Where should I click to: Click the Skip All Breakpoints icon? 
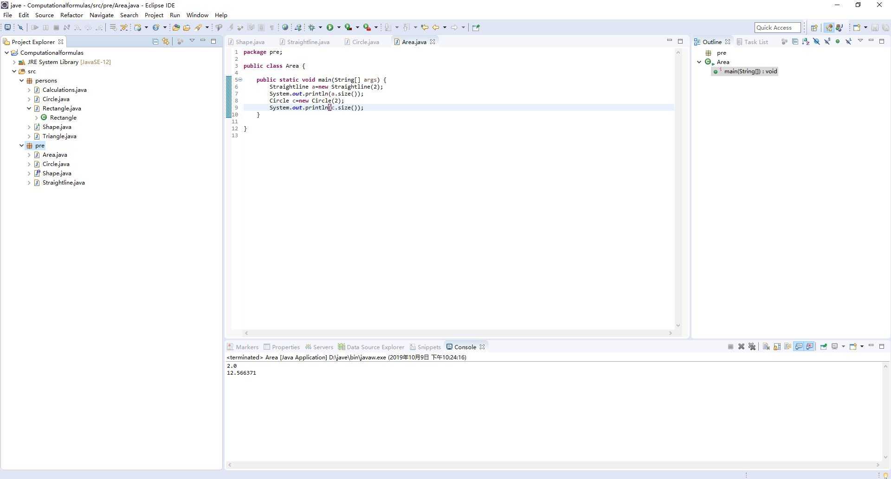[20, 27]
